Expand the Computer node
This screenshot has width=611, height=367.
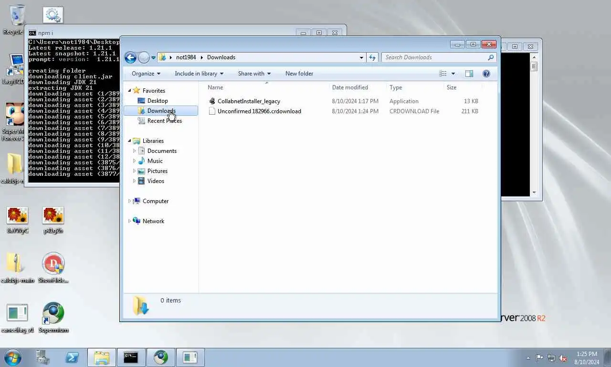[x=129, y=201]
